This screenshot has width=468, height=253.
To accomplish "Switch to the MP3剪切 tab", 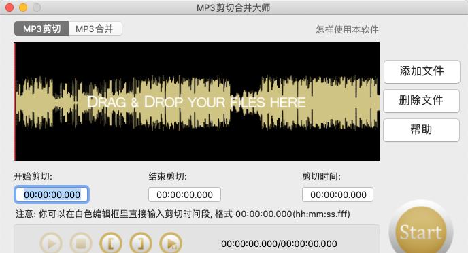I will (x=41, y=29).
